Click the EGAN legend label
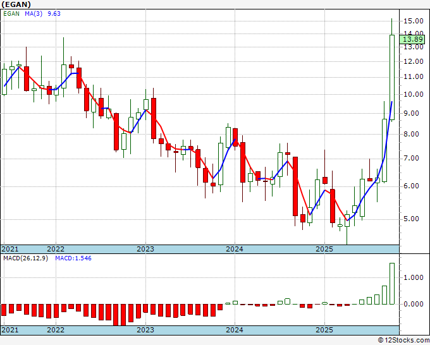Screen dimensions: 430x345 click(x=11, y=14)
